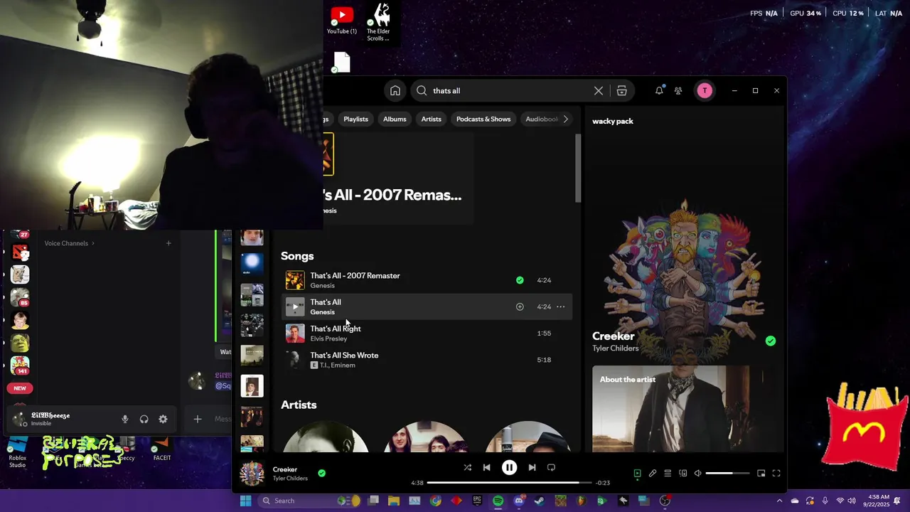This screenshot has height=512, width=910.
Task: Click the Windows Start button
Action: point(245,501)
